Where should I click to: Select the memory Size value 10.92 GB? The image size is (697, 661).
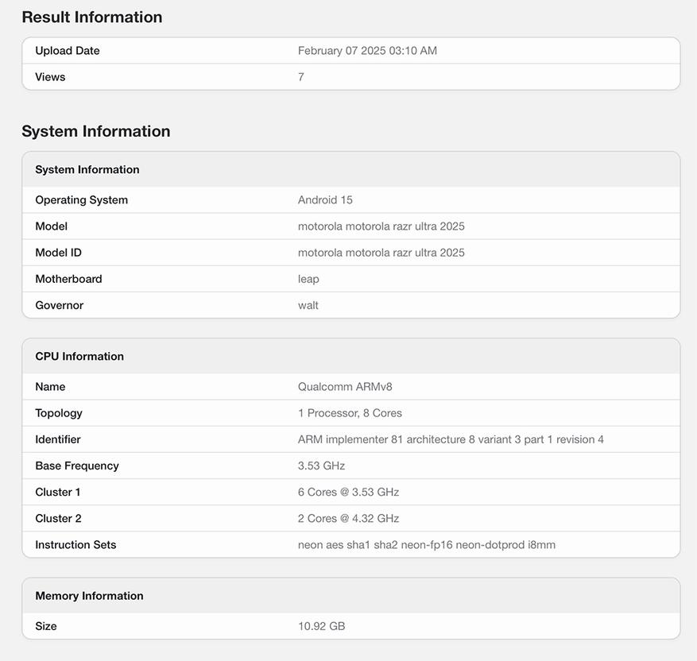(321, 626)
